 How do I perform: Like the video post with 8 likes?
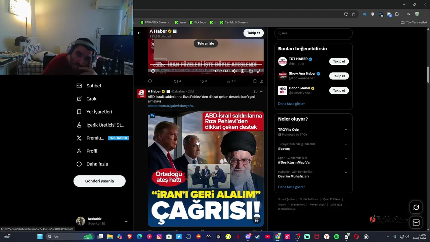(204, 81)
